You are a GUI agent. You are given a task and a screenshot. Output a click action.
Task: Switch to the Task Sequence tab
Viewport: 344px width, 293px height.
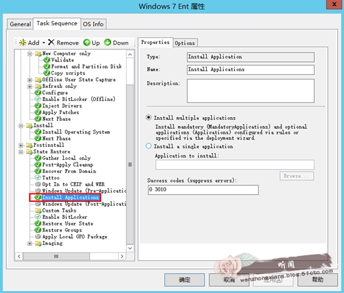[x=57, y=24]
